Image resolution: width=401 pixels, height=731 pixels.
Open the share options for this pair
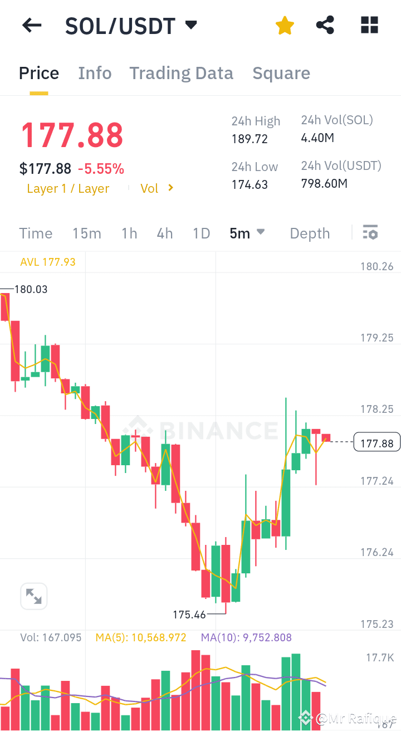click(x=325, y=25)
